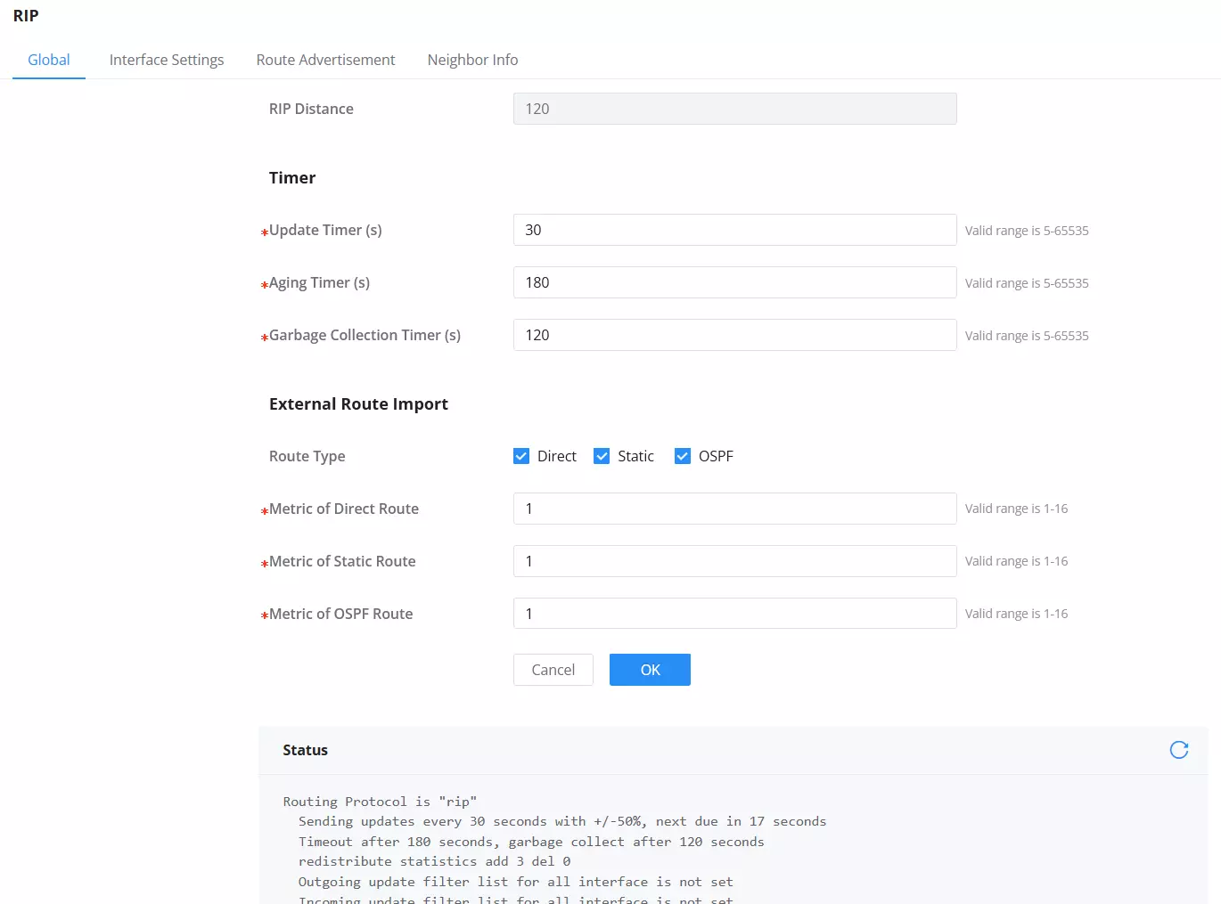Screen dimensions: 1221x904
Task: Uncheck the Direct route type checkbox
Action: [x=521, y=456]
